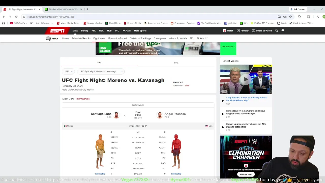
Task: Open guillotine bookmark
Action: (x=231, y=23)
